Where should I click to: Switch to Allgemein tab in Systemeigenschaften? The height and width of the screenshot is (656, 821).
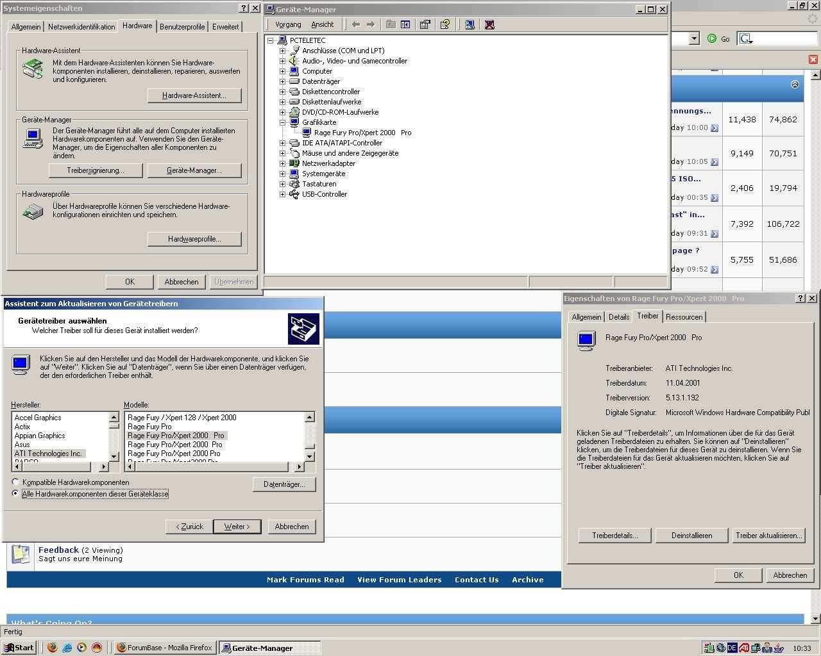coord(26,27)
